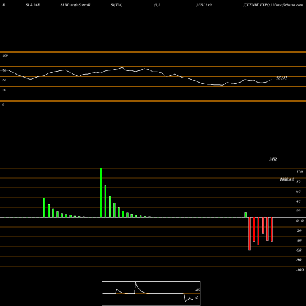Click the 'SI & MR' header text
The height and width of the screenshot is (306, 306).
(x=32, y=5)
